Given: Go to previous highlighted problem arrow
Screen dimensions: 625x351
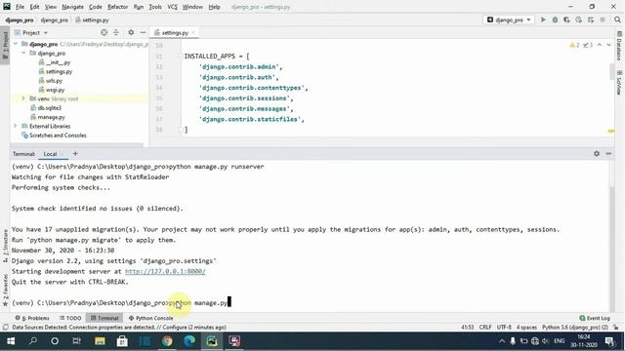Looking at the screenshot, I should 599,45.
